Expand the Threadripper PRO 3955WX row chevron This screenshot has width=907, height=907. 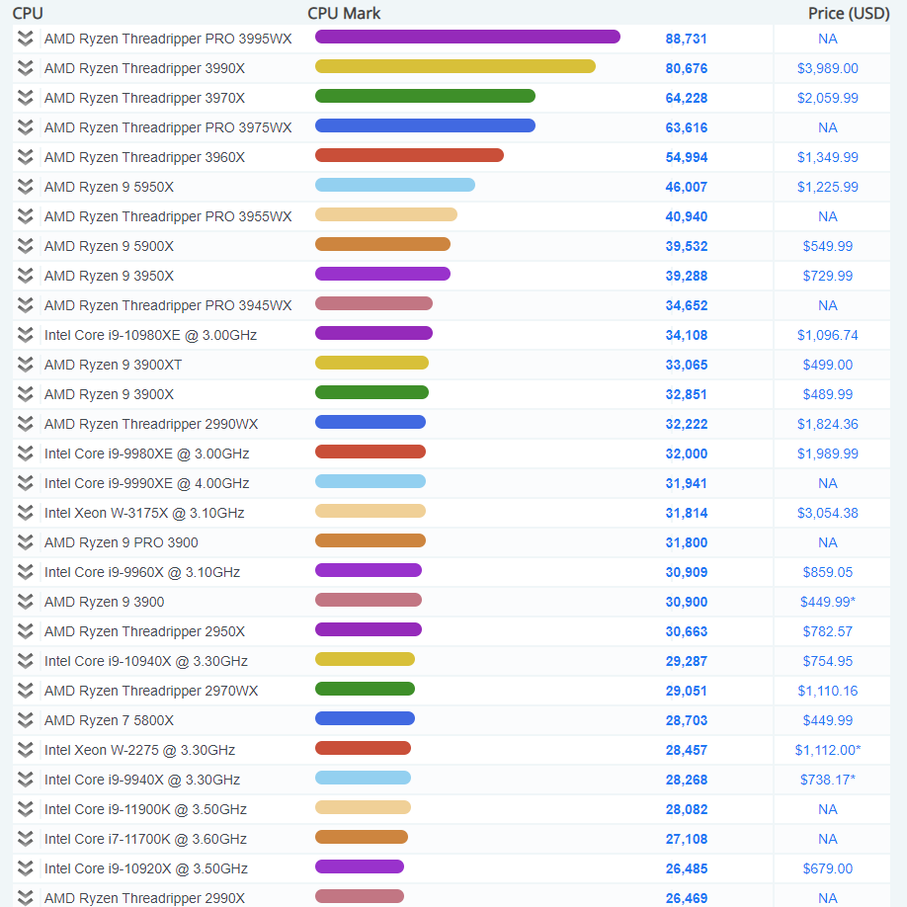point(25,216)
